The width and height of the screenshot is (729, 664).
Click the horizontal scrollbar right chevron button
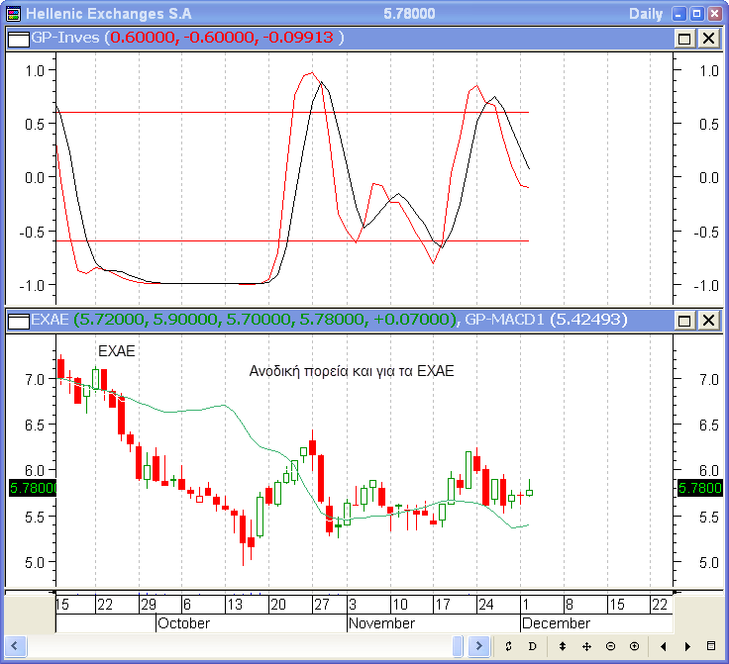(x=479, y=646)
